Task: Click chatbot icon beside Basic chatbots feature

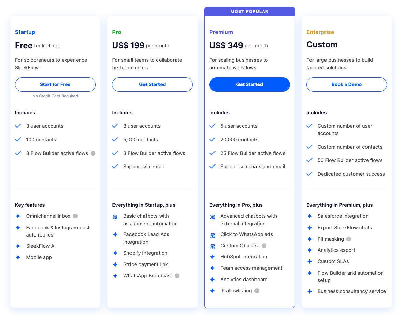Action: tap(115, 217)
